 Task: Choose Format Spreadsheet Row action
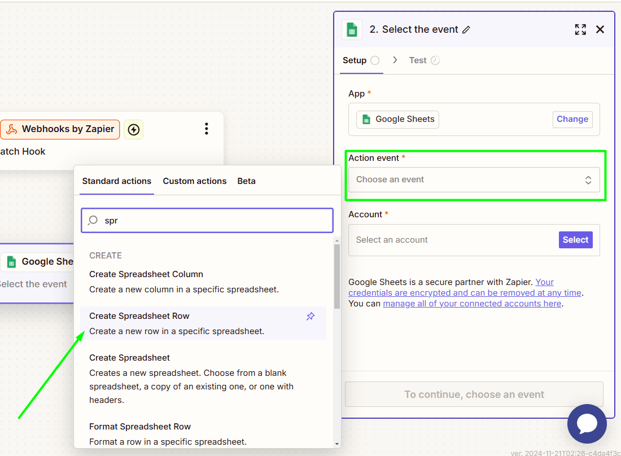[x=203, y=434]
